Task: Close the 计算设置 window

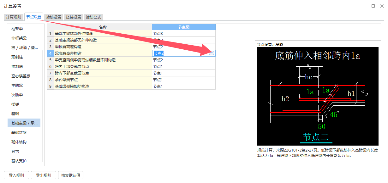Action: pyautogui.click(x=381, y=6)
